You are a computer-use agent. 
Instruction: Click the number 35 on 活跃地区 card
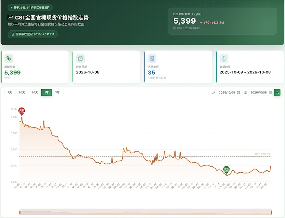pyautogui.click(x=152, y=72)
